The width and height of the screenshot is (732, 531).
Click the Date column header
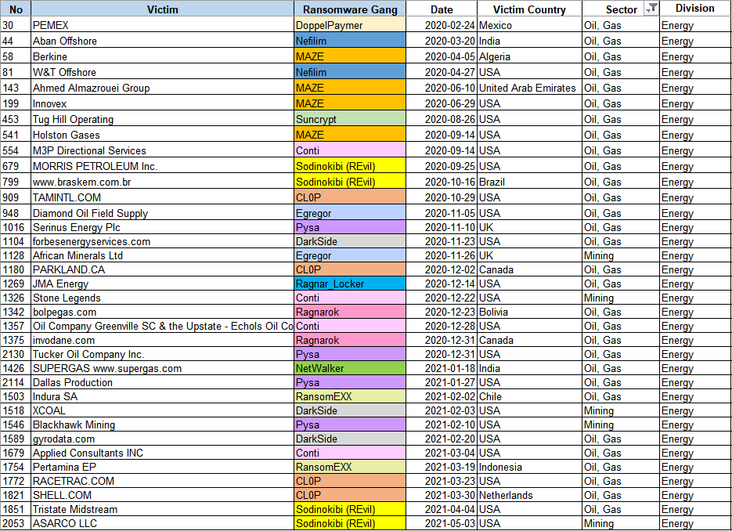[x=442, y=9]
